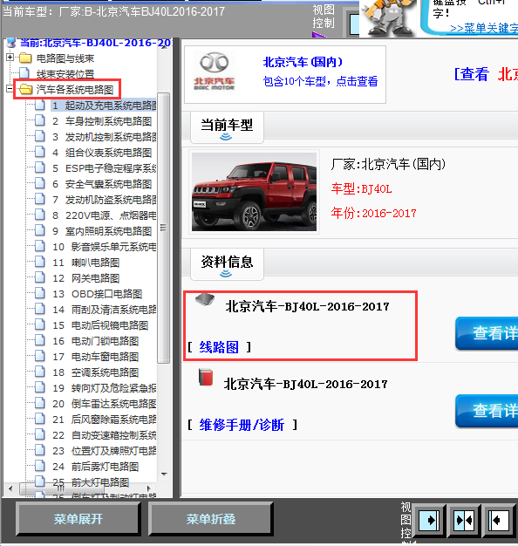Viewport: 518px width, 546px height.
Task: Click the 菜单折叠 button
Action: [211, 519]
